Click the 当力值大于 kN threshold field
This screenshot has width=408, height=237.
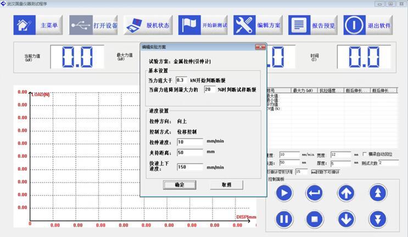(181, 80)
